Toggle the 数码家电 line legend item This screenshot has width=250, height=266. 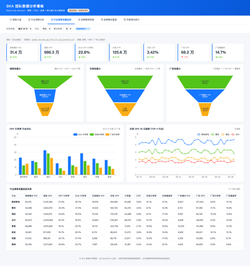(x=203, y=135)
